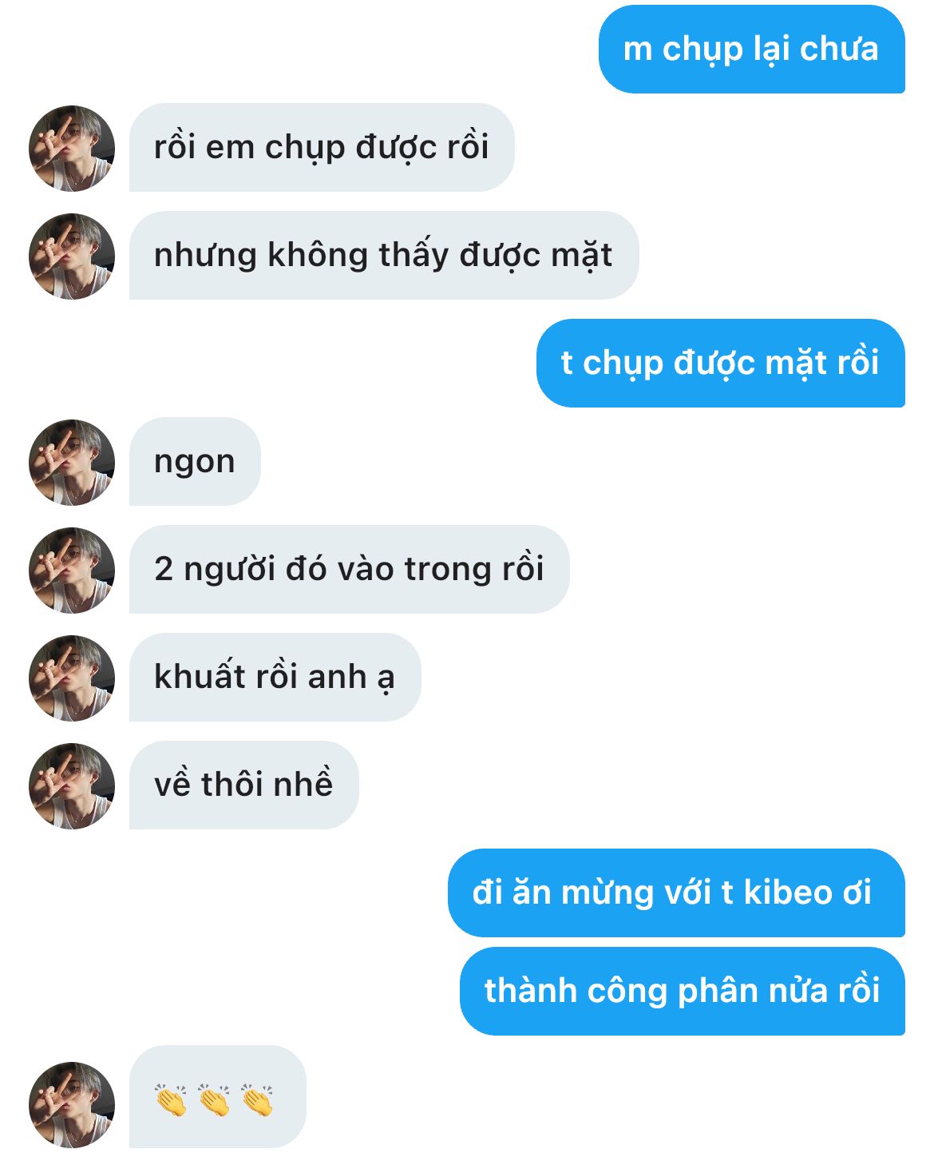Tap the avatar beside 'nhưng không thấy được mặt'
The width and height of the screenshot is (934, 1173).
[72, 256]
